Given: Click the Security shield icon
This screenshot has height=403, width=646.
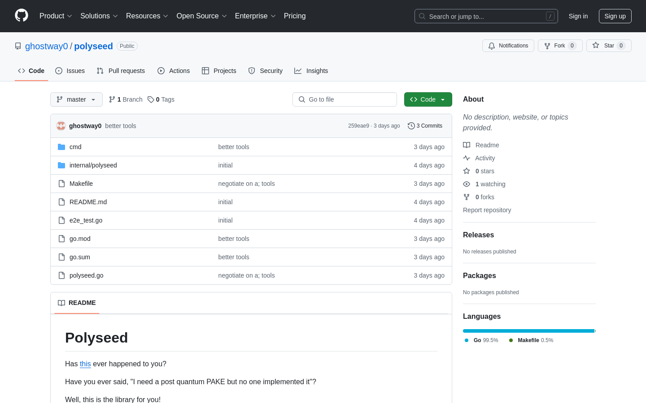Looking at the screenshot, I should pos(252,71).
